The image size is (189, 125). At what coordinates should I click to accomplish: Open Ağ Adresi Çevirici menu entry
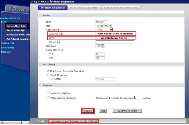click(x=18, y=39)
